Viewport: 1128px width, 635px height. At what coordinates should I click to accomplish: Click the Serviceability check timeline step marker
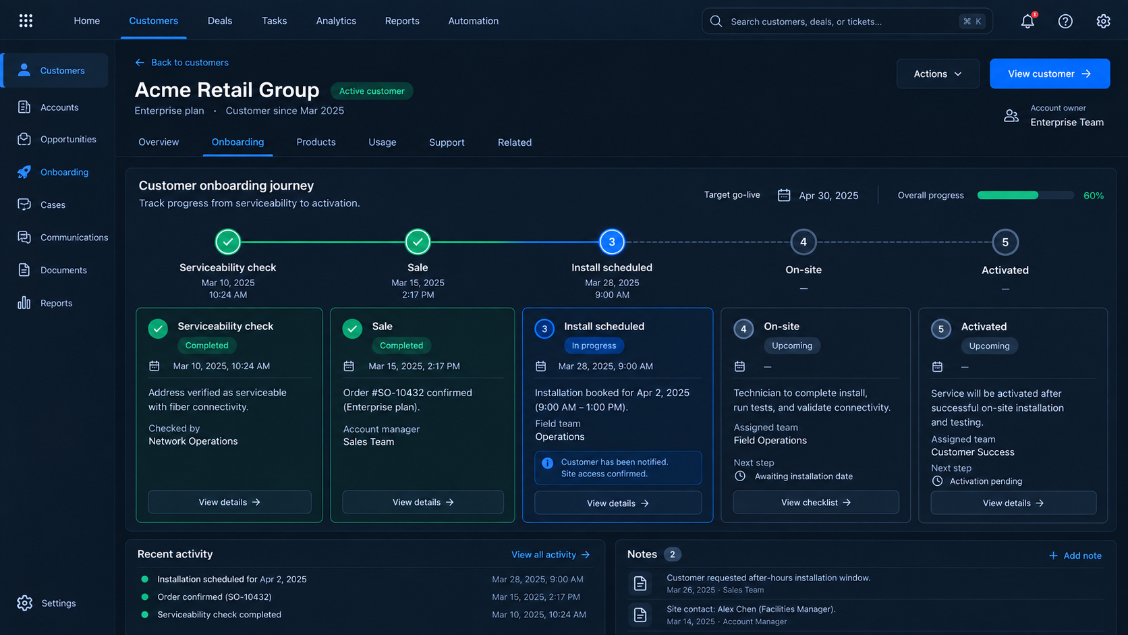click(228, 242)
